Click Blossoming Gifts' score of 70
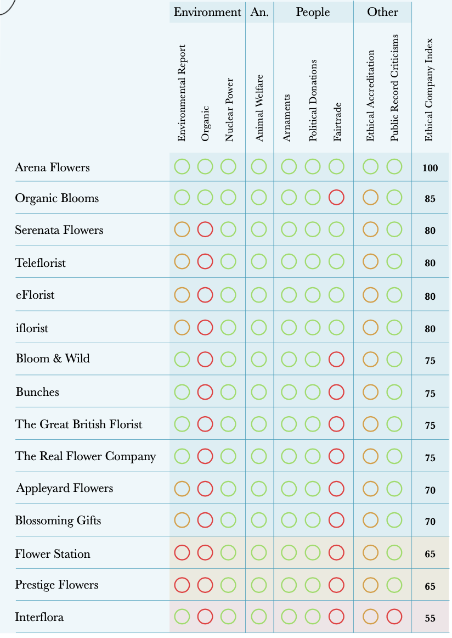 430,522
